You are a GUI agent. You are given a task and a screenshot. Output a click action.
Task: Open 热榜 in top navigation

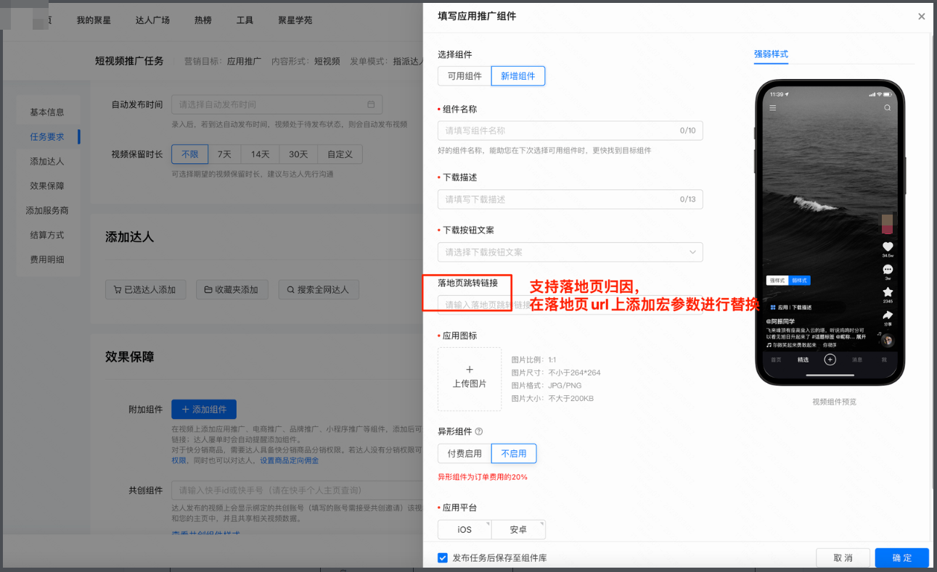[x=203, y=20]
